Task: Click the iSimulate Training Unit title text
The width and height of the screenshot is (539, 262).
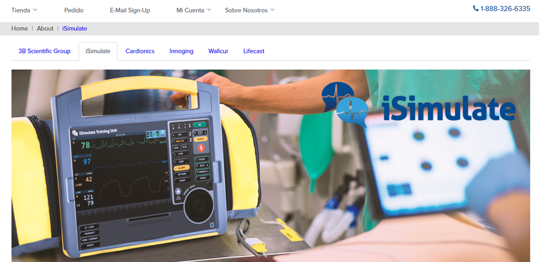Action: (x=99, y=133)
